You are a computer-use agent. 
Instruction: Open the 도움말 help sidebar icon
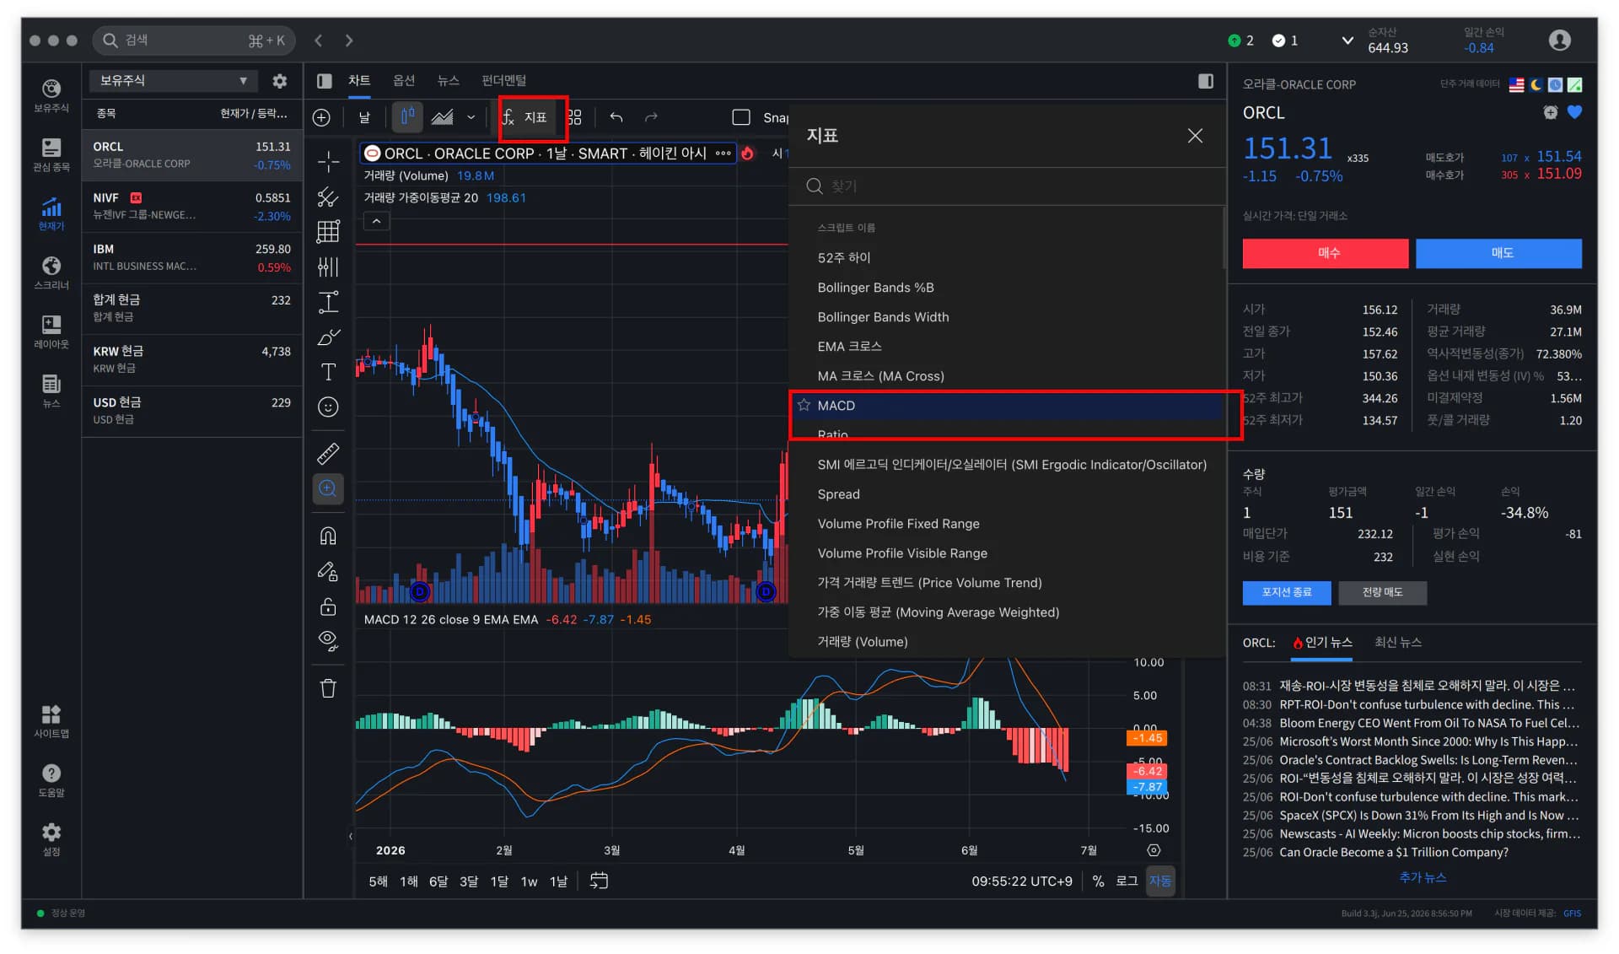coord(51,780)
